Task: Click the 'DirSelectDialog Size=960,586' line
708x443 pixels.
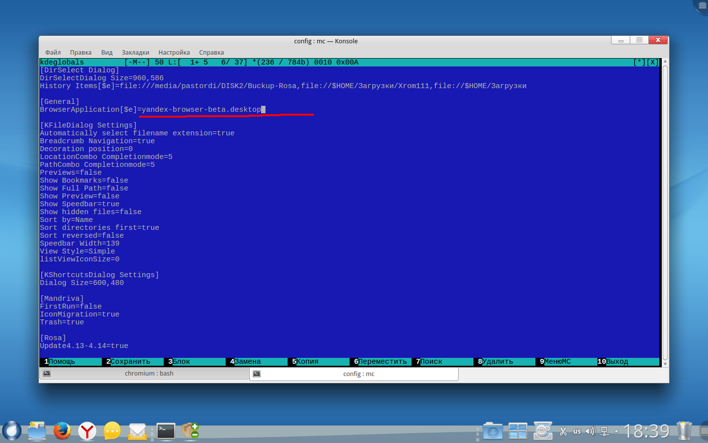Action: (102, 78)
